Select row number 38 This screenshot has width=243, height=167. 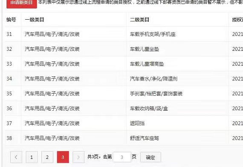click(x=9, y=138)
